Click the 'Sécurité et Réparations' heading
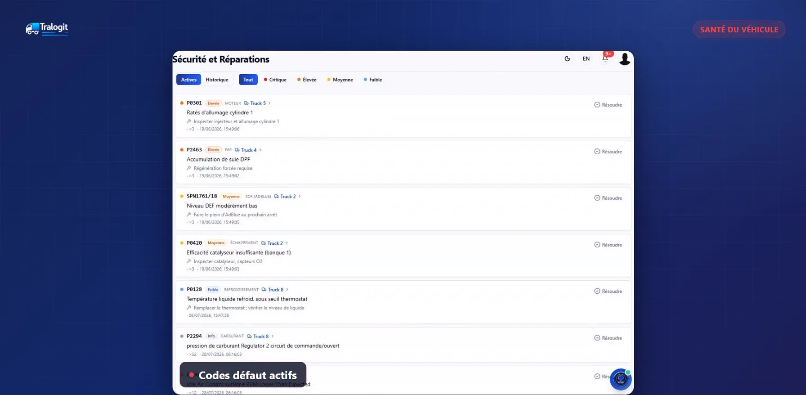The image size is (806, 395). click(x=221, y=59)
